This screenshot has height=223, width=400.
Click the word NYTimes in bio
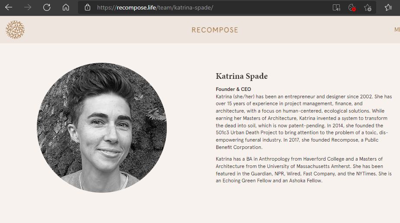click(x=366, y=174)
